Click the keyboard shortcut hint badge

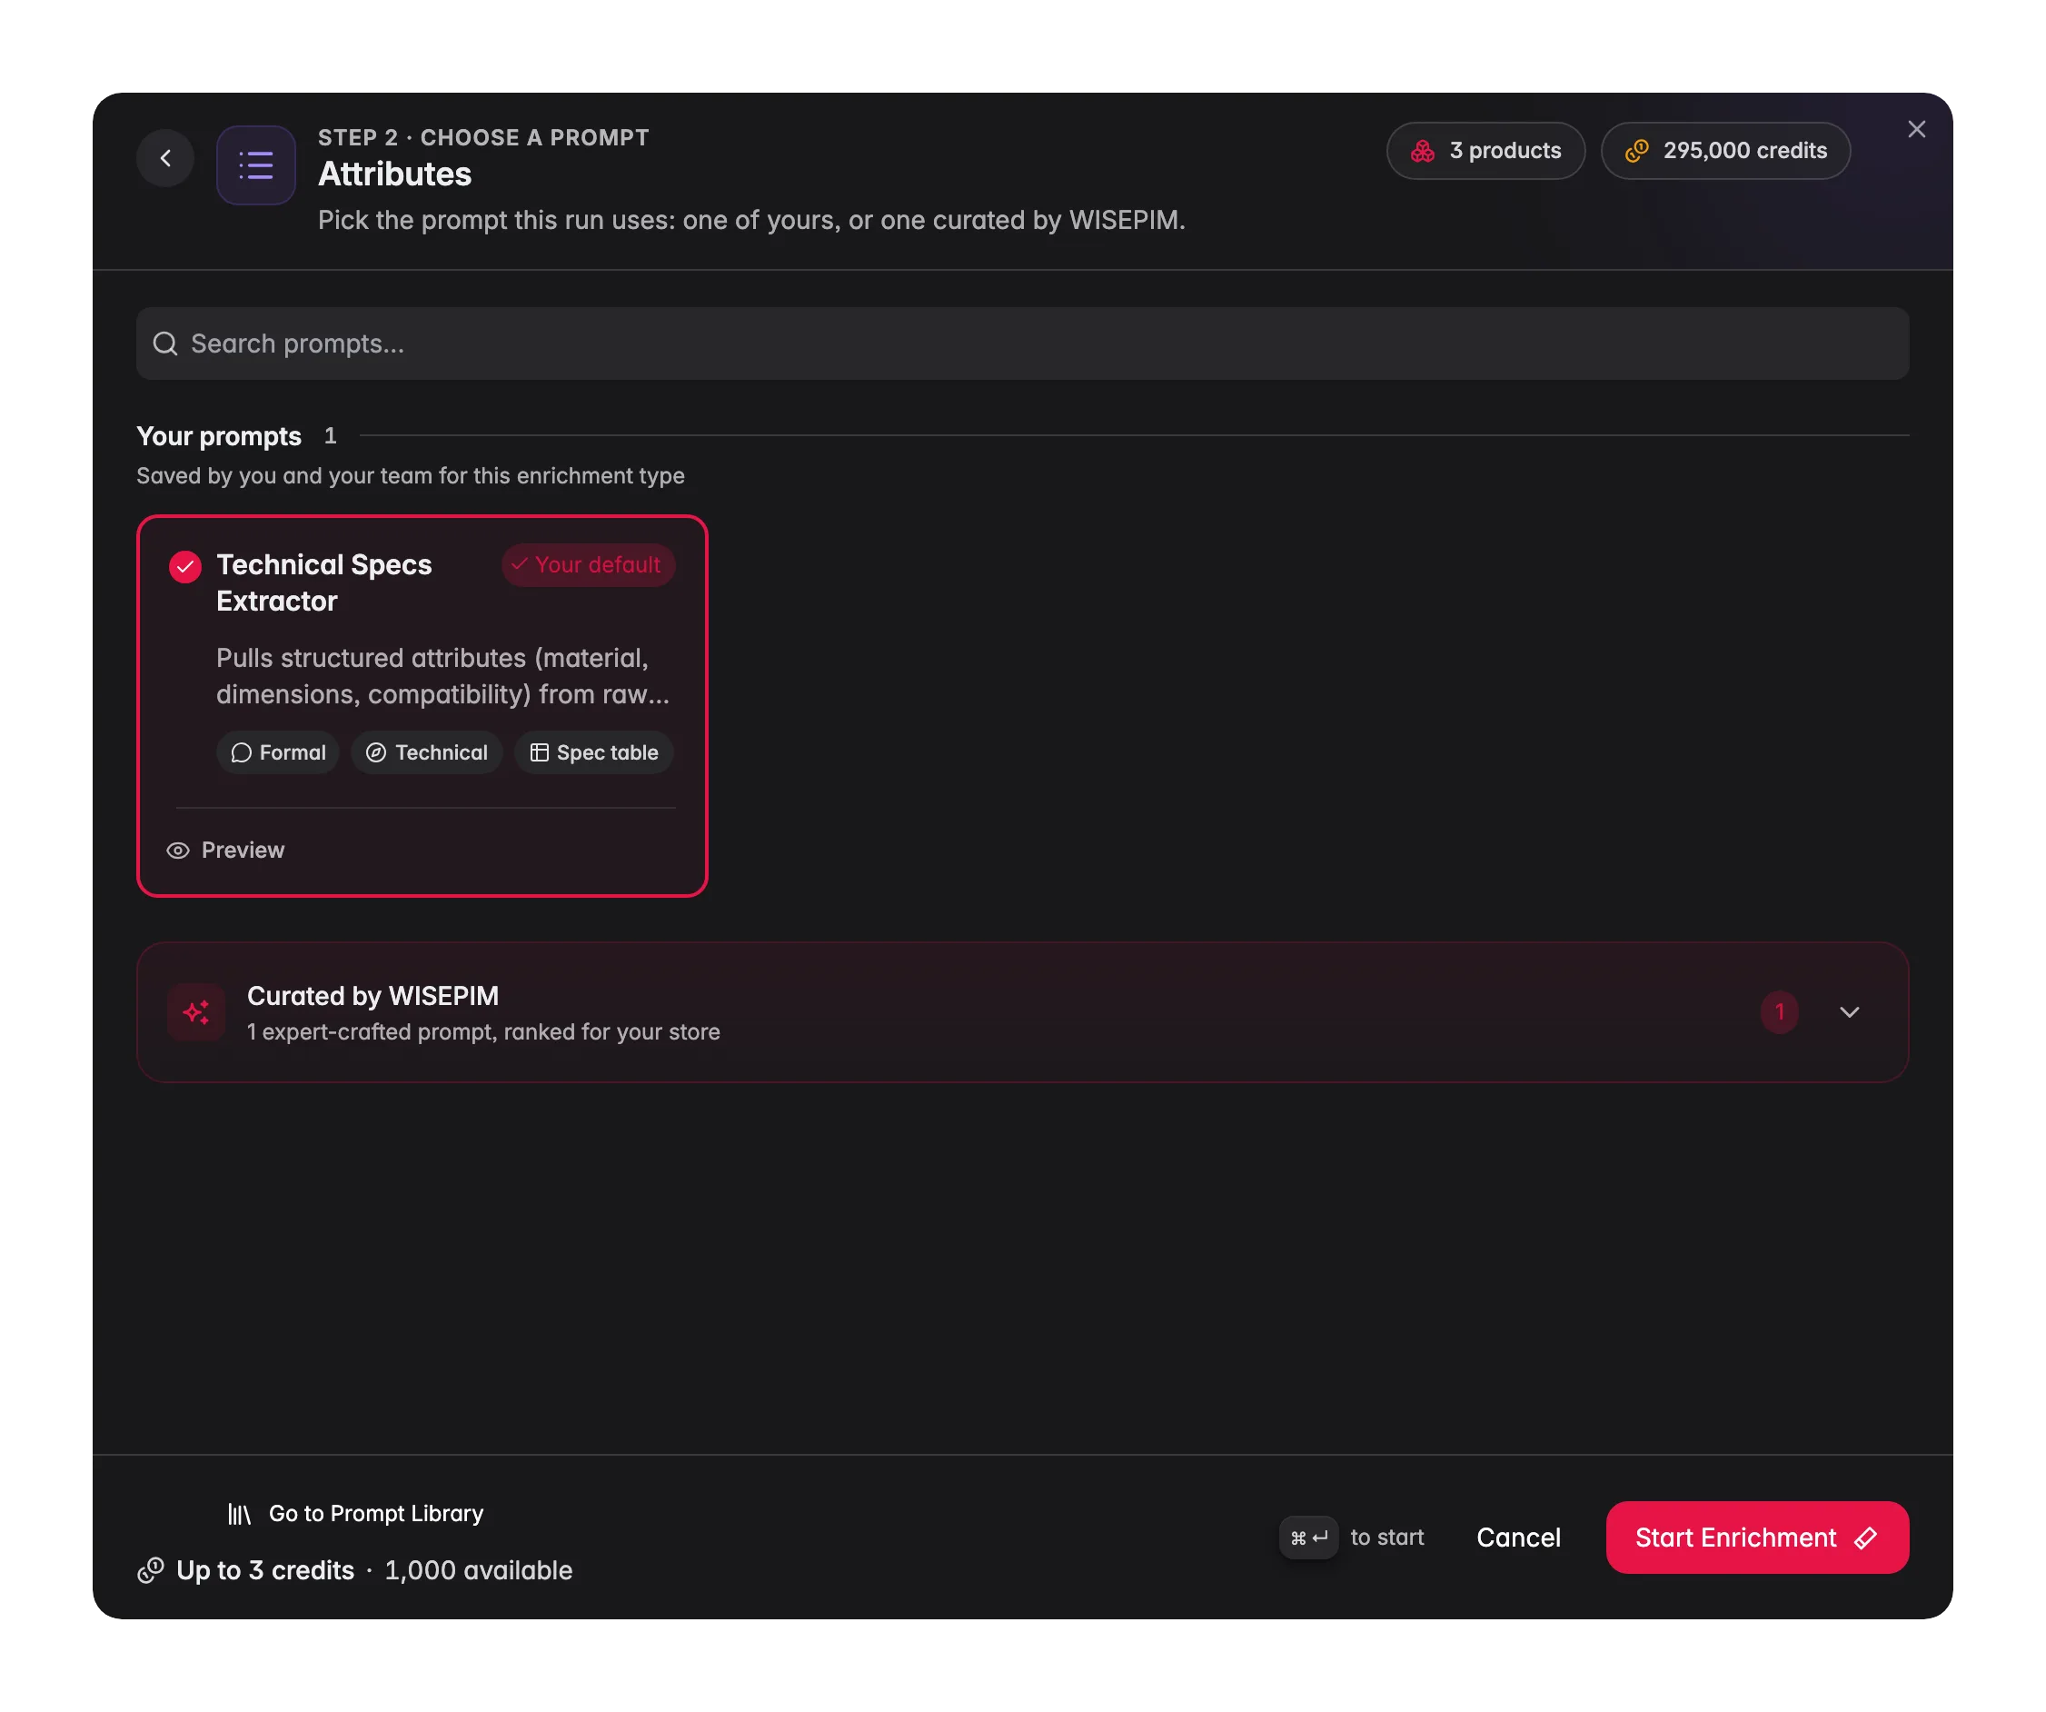click(1308, 1538)
